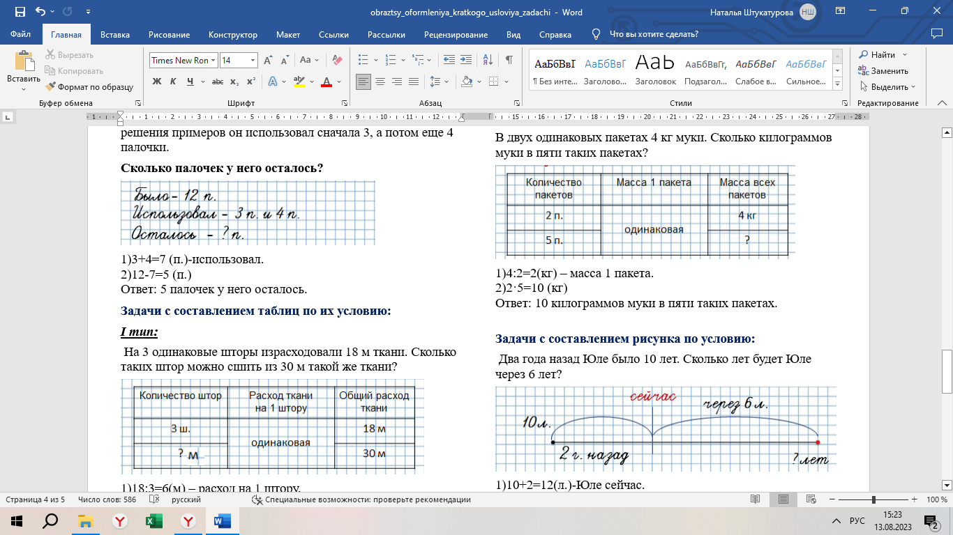Switch to the Вставка tab
Image resolution: width=953 pixels, height=535 pixels.
click(x=115, y=35)
